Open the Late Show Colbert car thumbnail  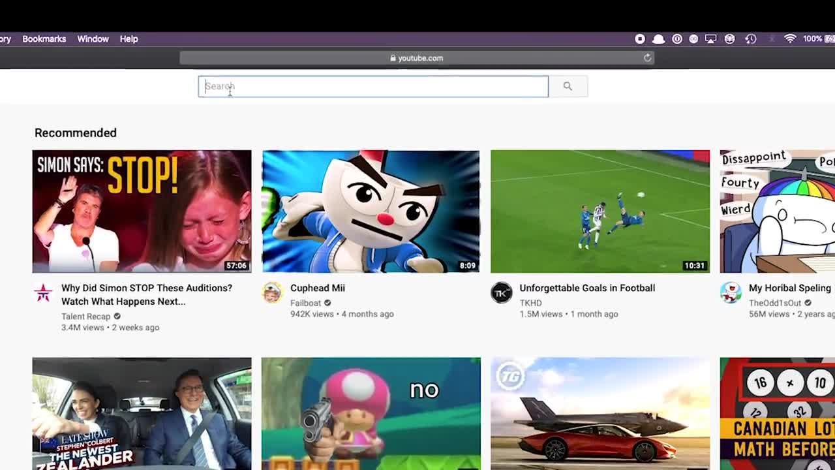(142, 413)
